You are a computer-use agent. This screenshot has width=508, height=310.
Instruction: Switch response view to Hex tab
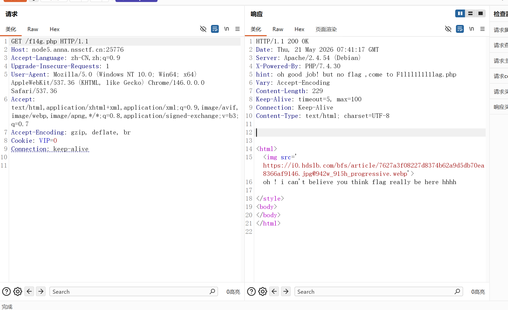coord(299,29)
